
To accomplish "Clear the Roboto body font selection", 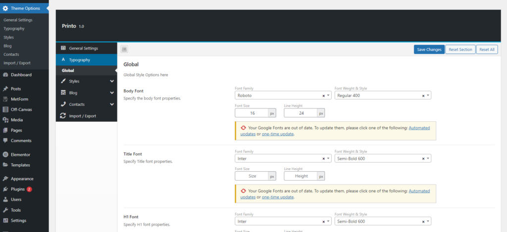I will 323,95.
